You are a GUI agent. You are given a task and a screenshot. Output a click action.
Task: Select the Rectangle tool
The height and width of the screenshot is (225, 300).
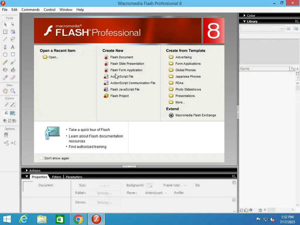13,54
